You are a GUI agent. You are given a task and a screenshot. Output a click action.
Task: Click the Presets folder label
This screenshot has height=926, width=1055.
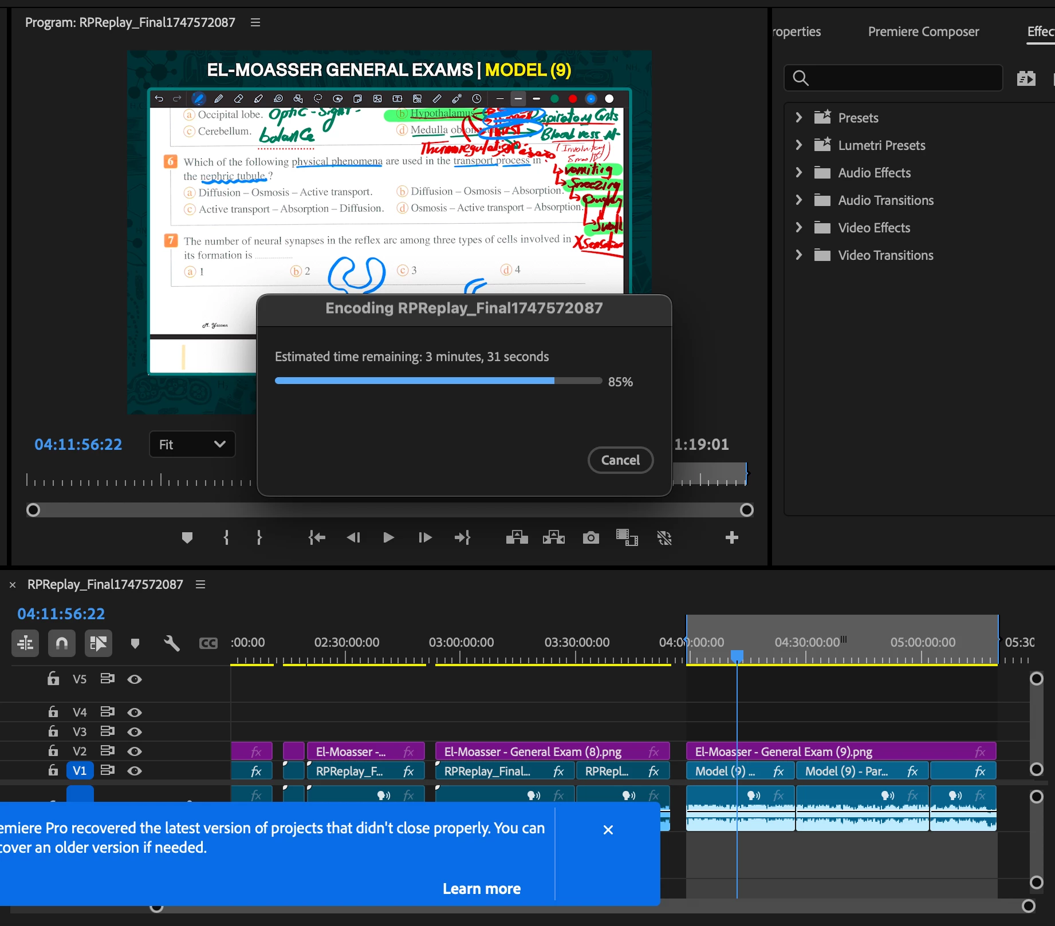pos(858,118)
